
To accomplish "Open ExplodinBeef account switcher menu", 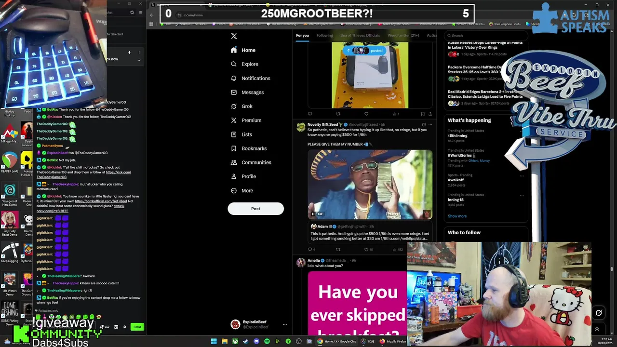I will pos(258,324).
